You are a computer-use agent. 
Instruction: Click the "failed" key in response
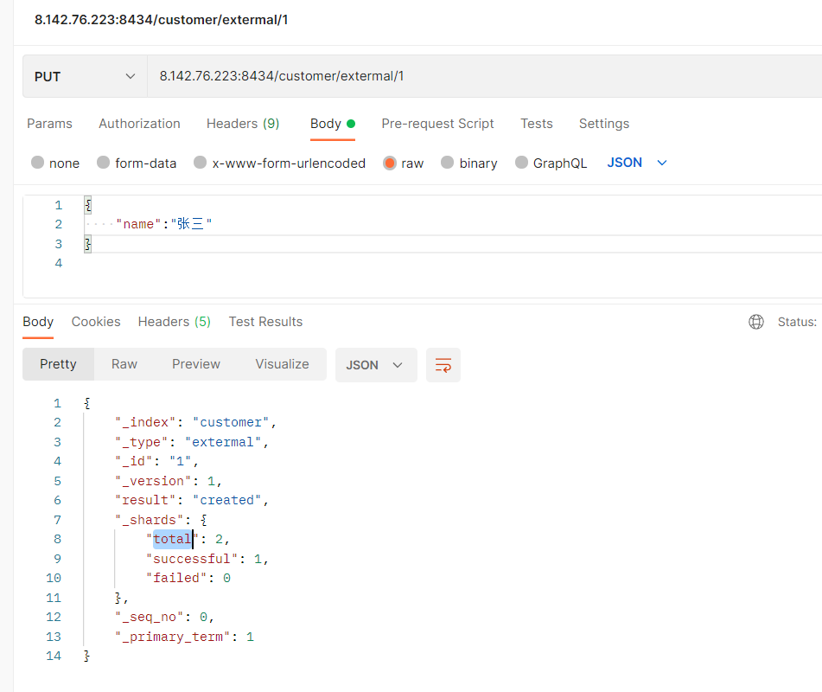click(x=176, y=578)
